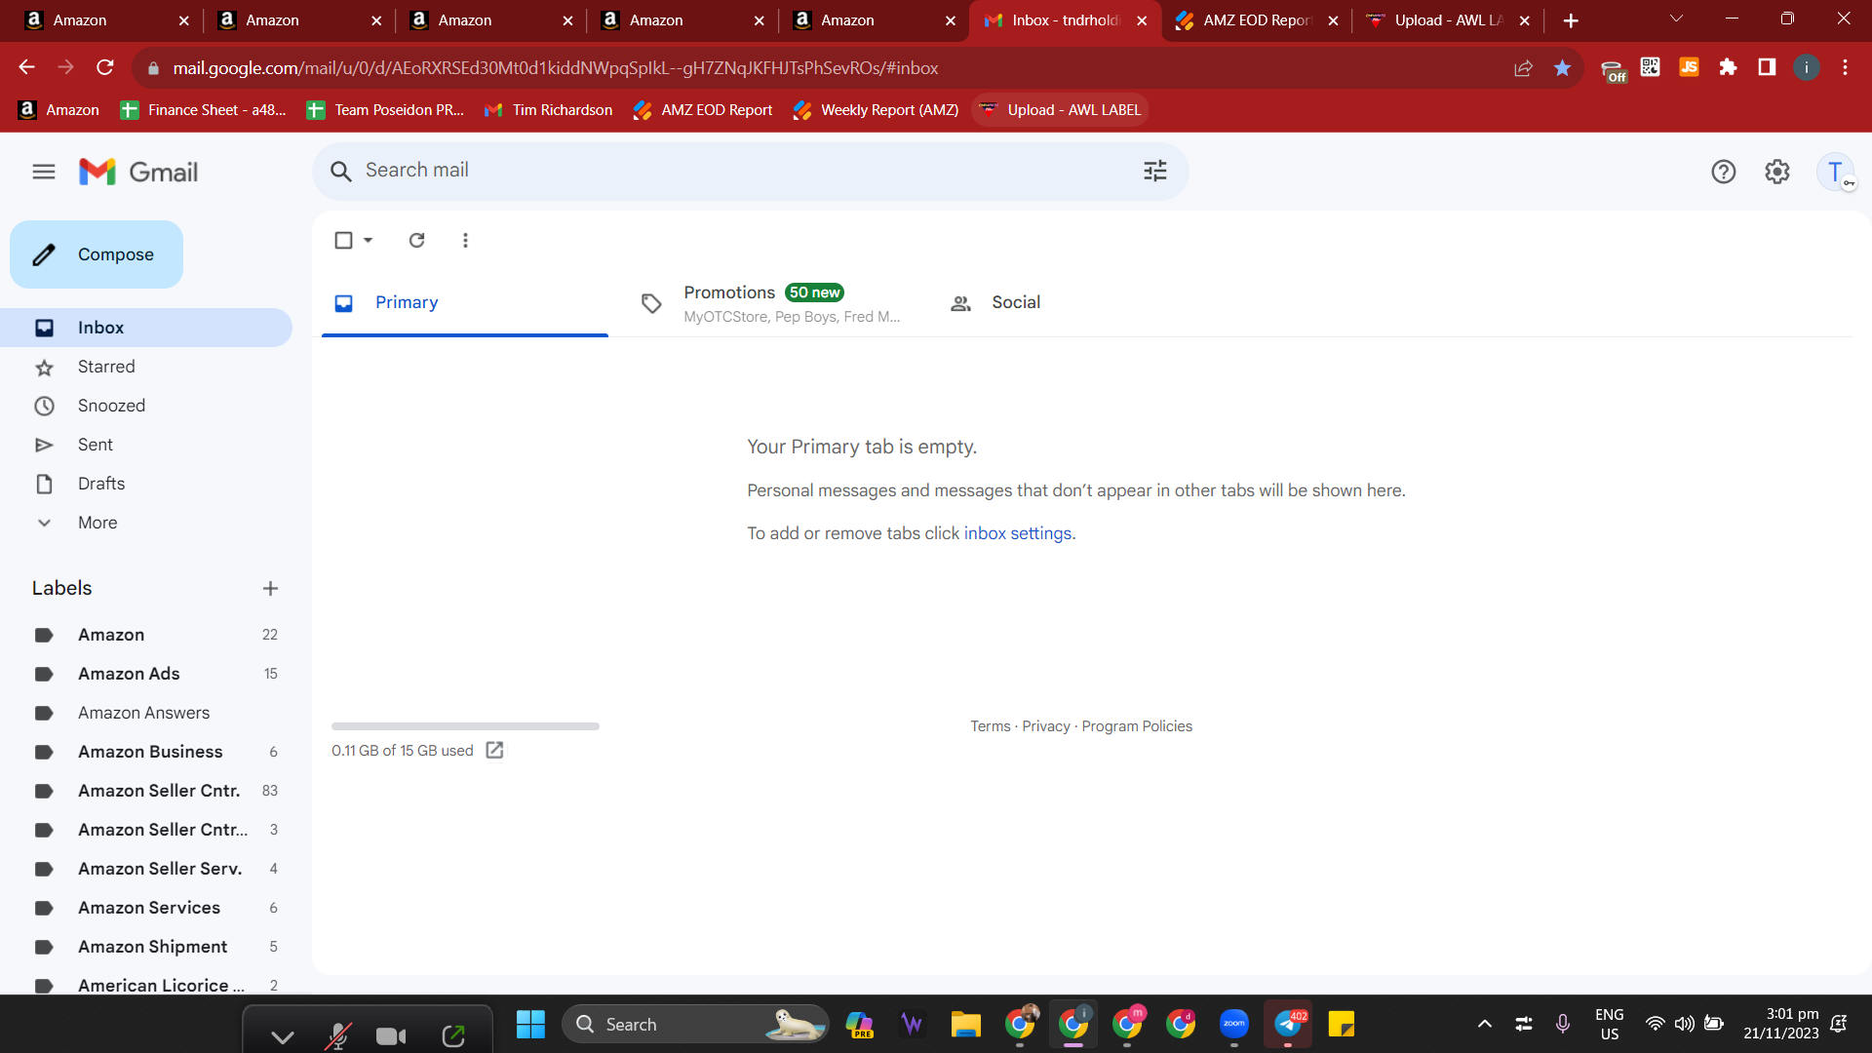Image resolution: width=1872 pixels, height=1053 pixels.
Task: Switch to the Upload - AWL LABEL browser tab
Action: [x=1447, y=20]
